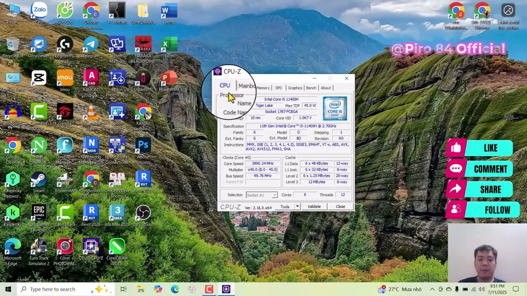The width and height of the screenshot is (527, 296).
Task: Click the Level 3 cache value 12 MBytes
Action: click(x=317, y=182)
